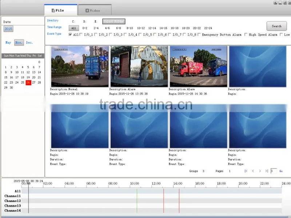Select the Nov. month button

(19, 43)
